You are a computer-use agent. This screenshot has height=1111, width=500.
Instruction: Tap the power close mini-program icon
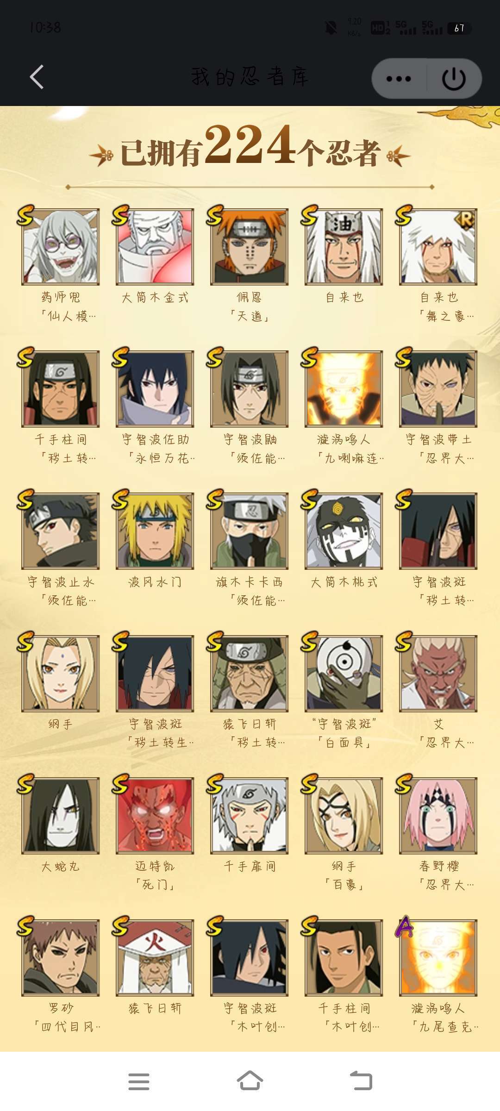tap(454, 79)
